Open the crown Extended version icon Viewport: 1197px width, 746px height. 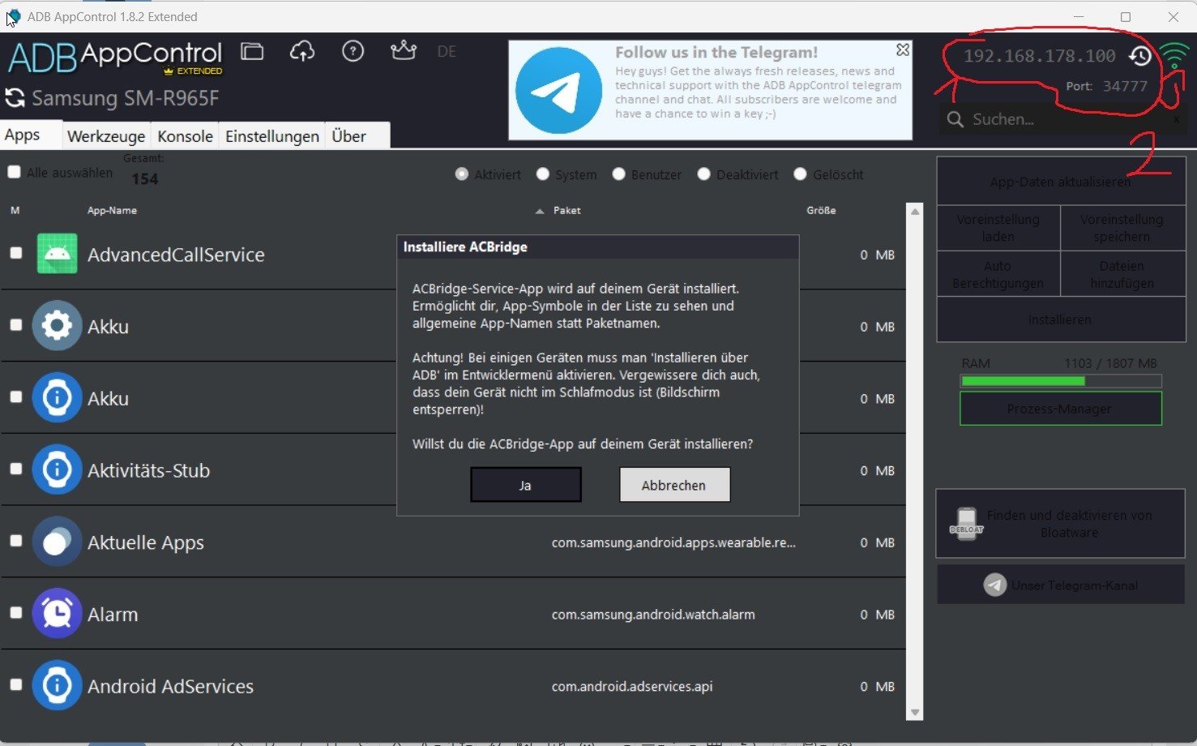coord(403,51)
